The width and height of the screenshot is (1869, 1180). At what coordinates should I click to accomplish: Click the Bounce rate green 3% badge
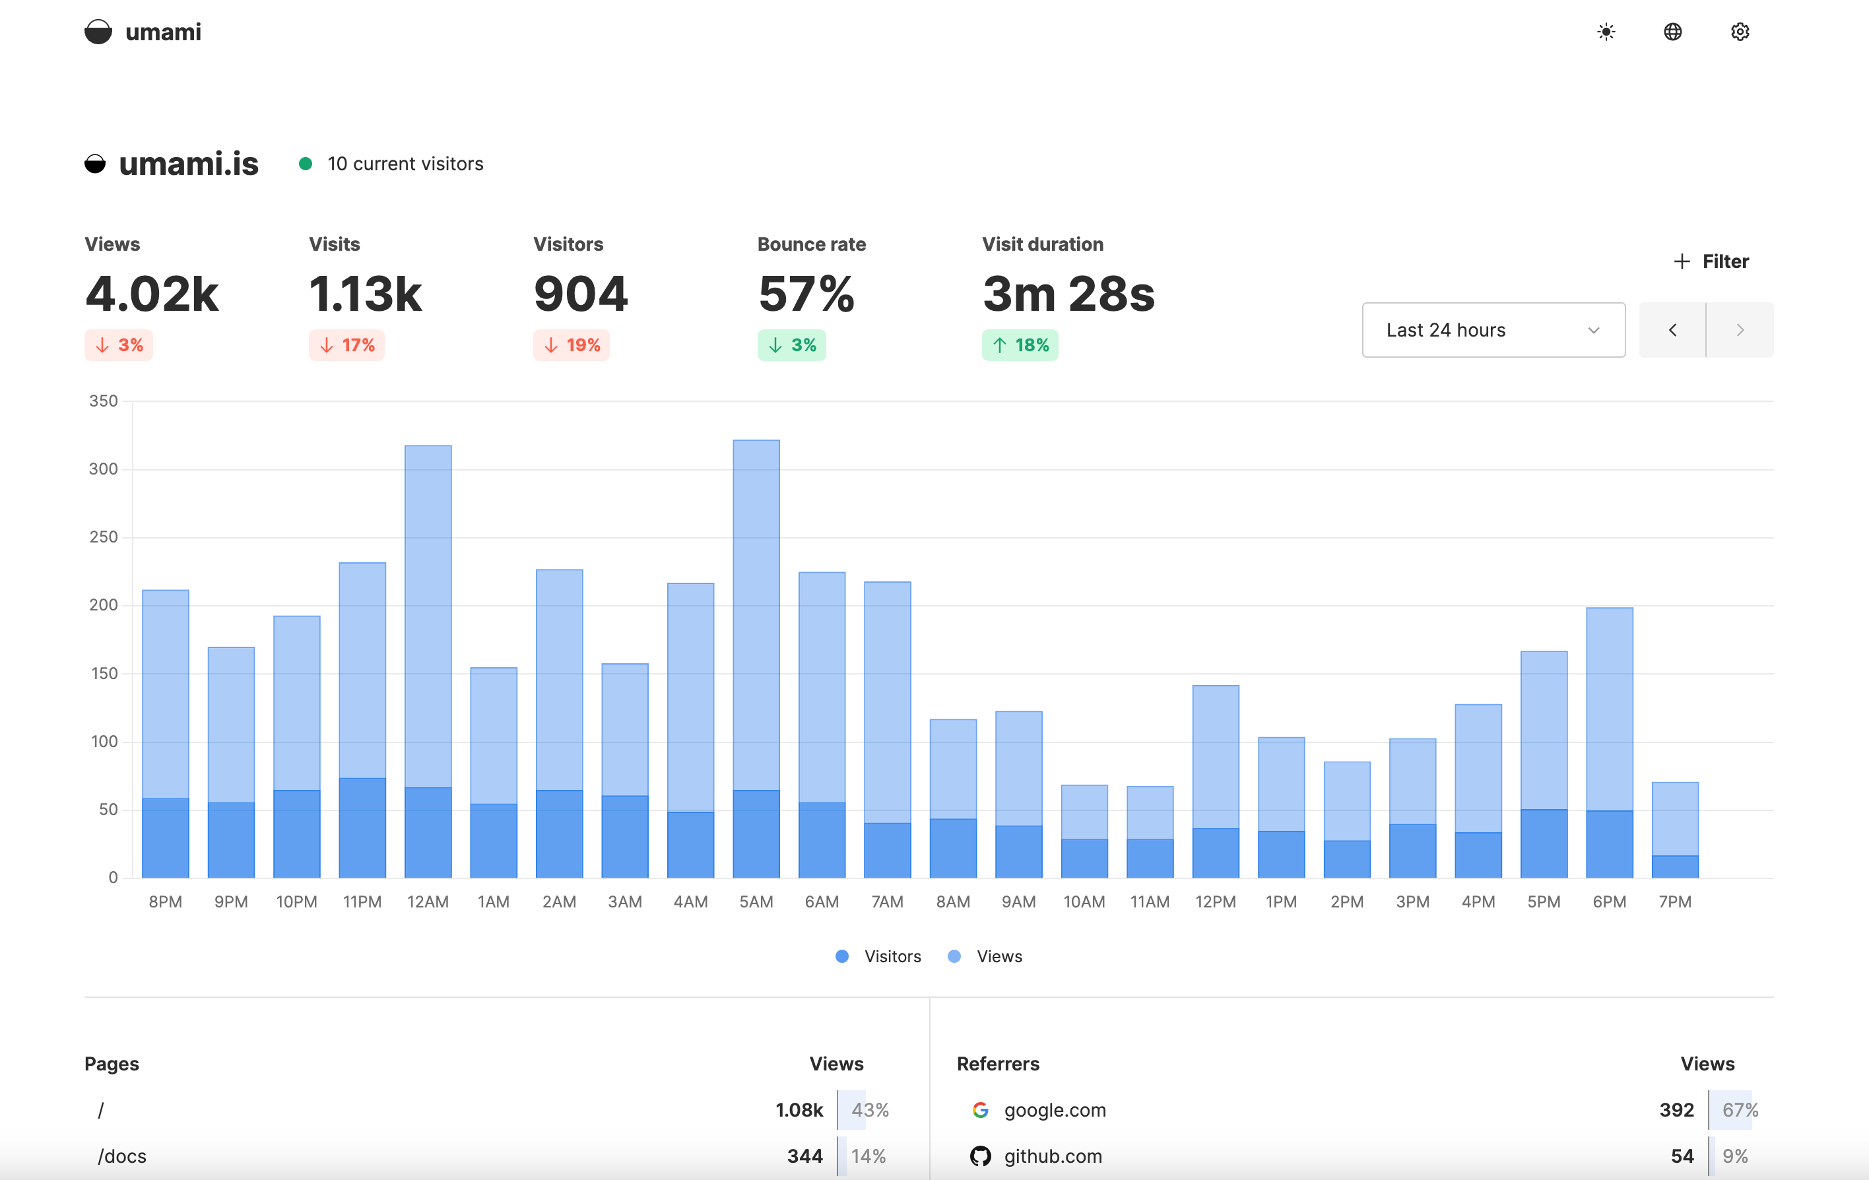792,345
